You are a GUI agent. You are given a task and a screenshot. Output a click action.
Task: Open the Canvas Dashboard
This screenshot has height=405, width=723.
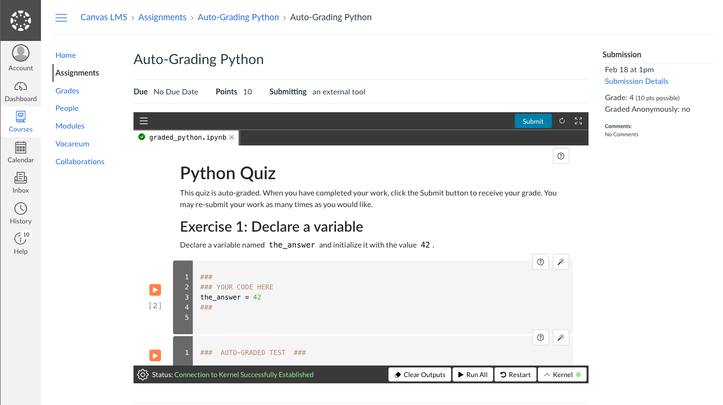pyautogui.click(x=21, y=91)
